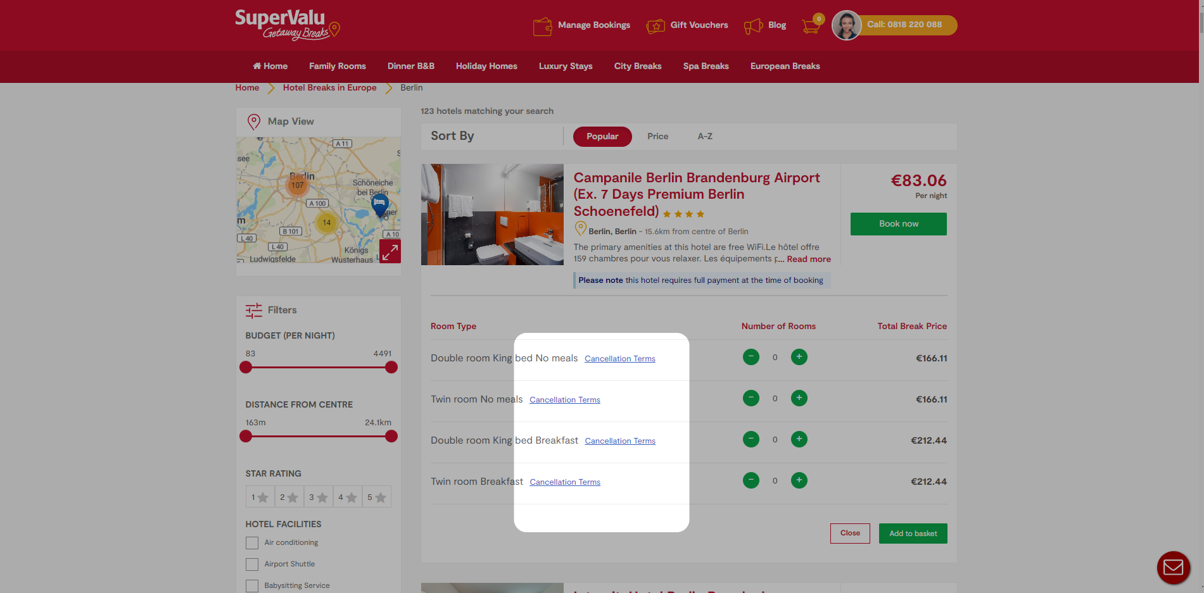This screenshot has height=593, width=1204.
Task: Expand the map to full view
Action: tap(390, 251)
